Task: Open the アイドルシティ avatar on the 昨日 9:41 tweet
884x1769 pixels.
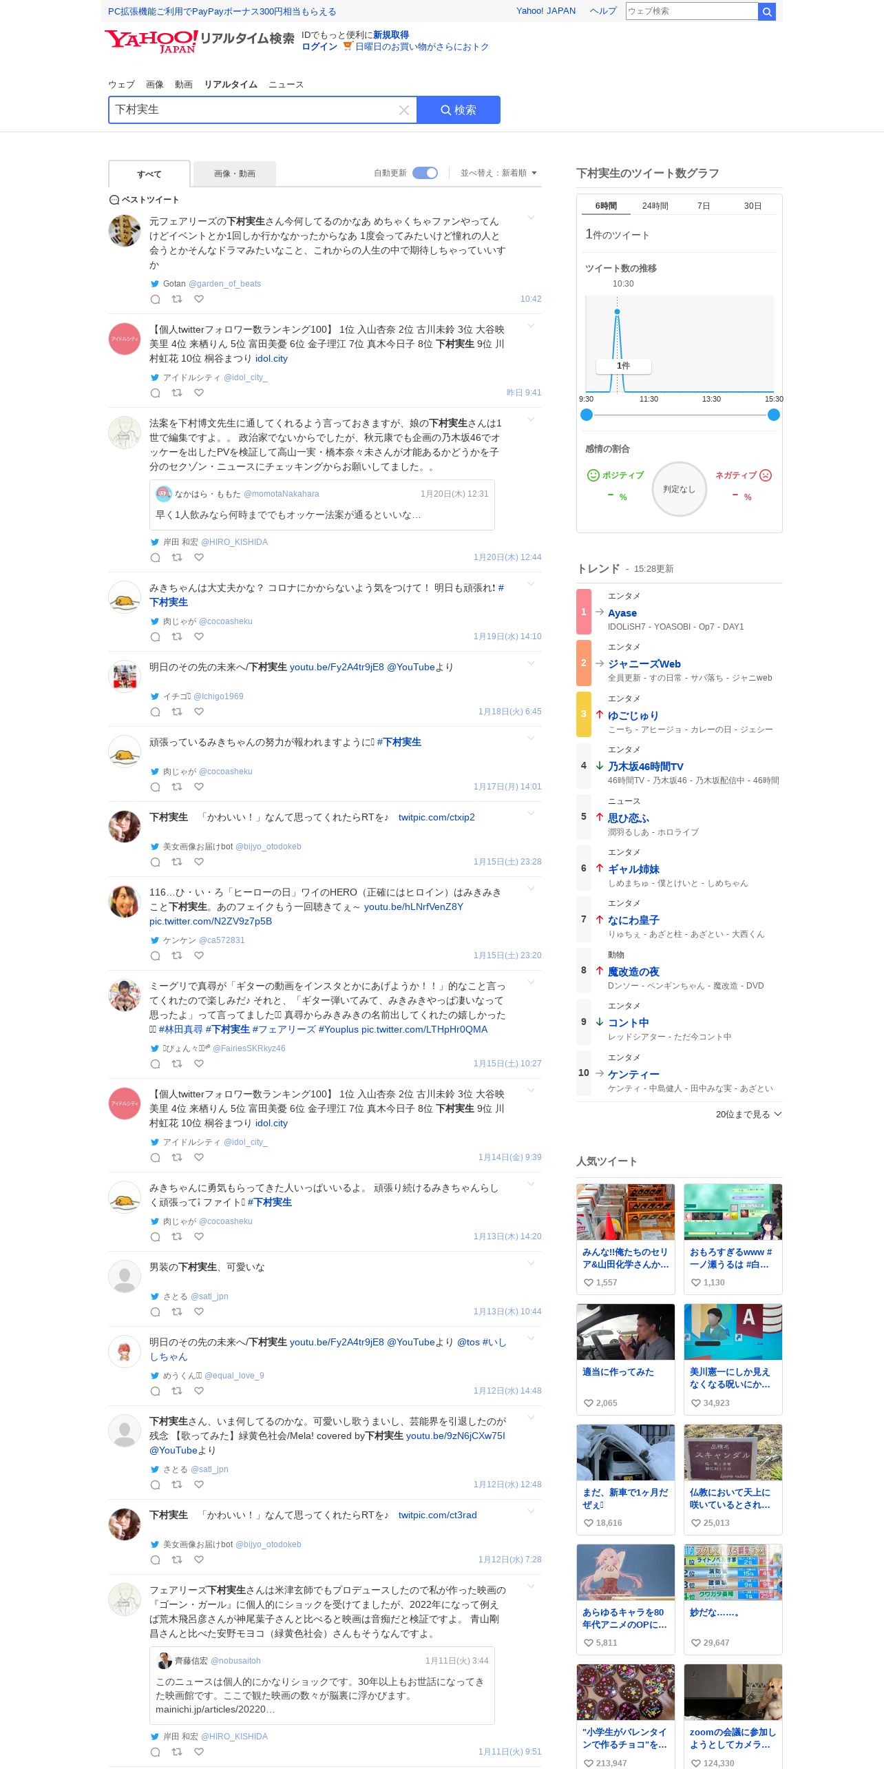Action: tap(125, 339)
